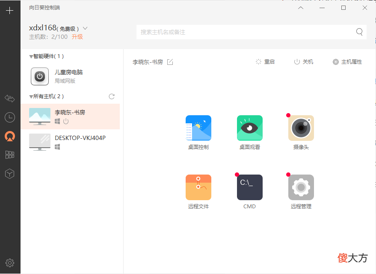Click the 局域网版 label
The image size is (376, 274).
[65, 81]
